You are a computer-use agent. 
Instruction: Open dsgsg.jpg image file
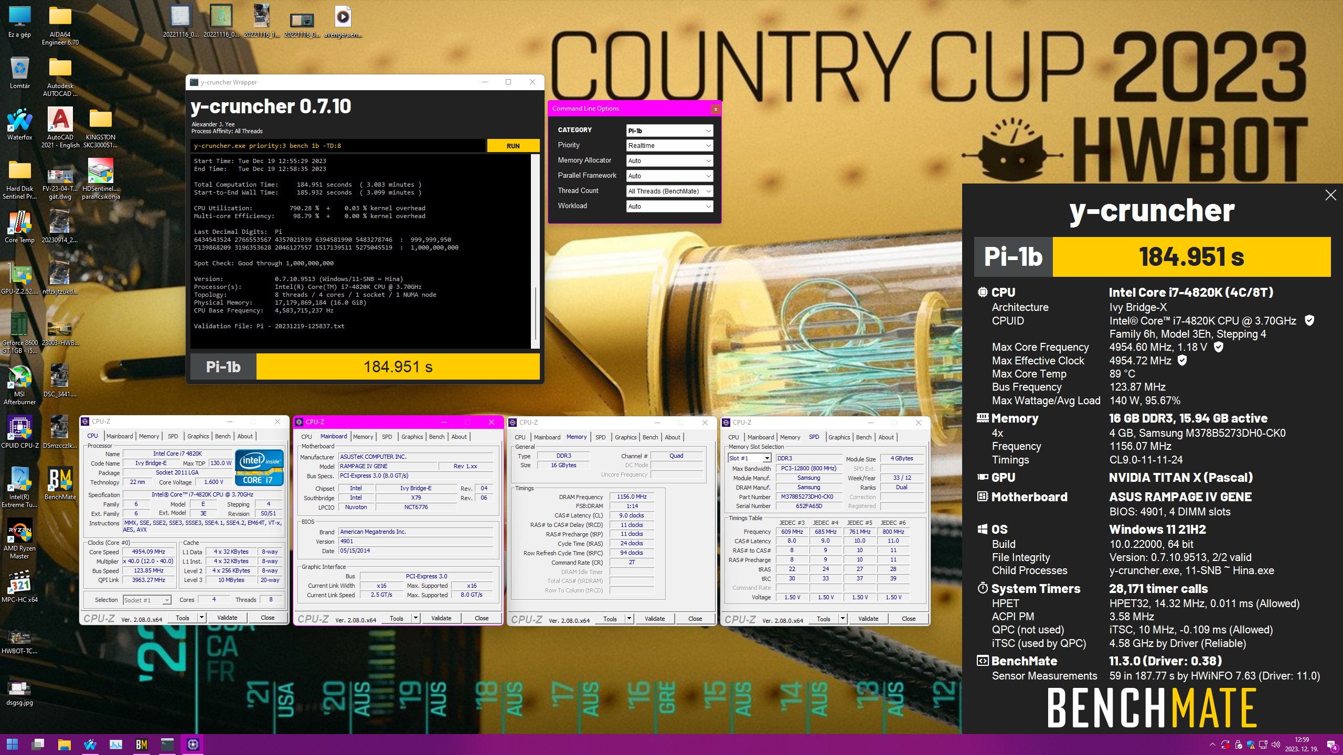point(19,693)
